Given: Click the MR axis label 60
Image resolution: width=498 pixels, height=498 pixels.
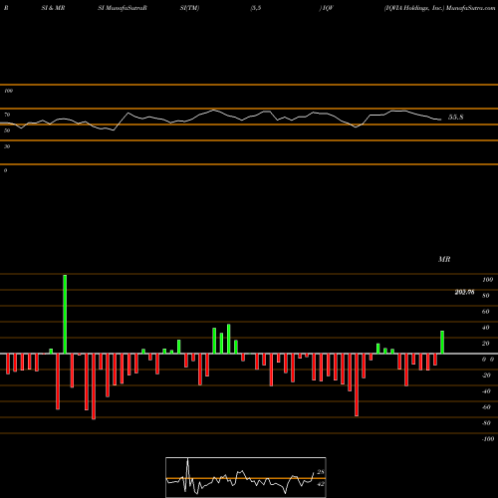Looking at the screenshot, I should pos(486,312).
